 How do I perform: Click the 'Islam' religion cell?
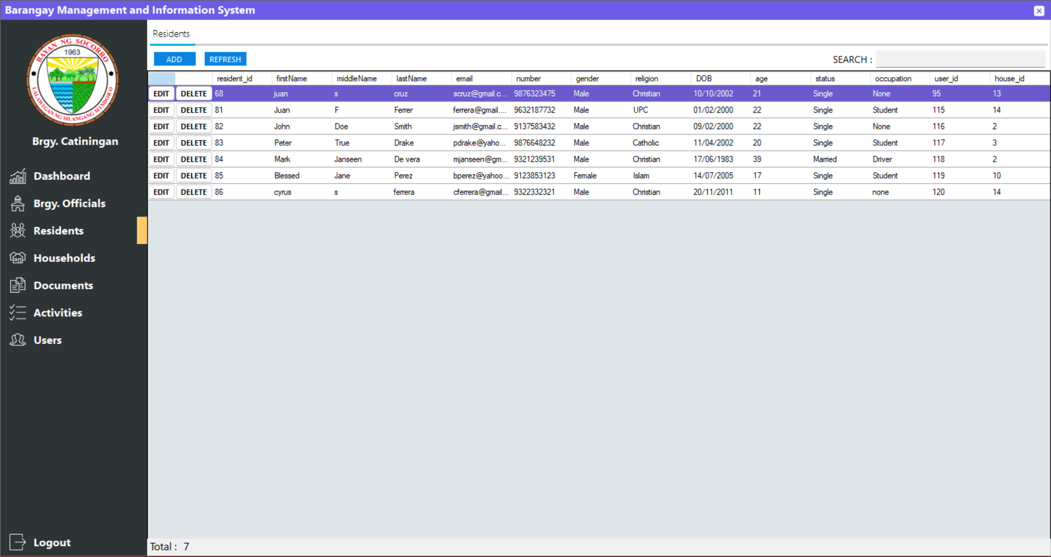[x=661, y=175]
